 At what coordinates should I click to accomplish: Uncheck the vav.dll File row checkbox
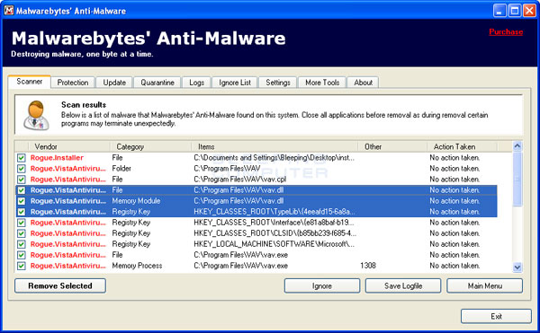[22, 190]
